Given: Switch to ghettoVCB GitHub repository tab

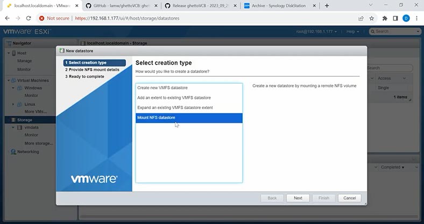Looking at the screenshot, I should pos(122,6).
